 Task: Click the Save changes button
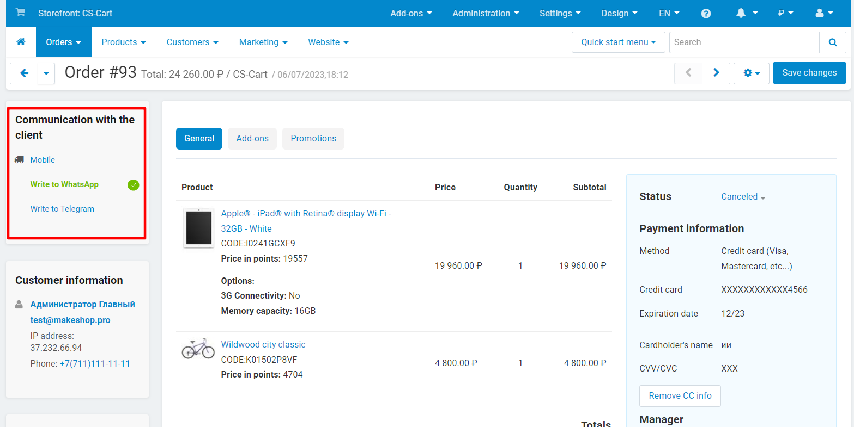click(x=809, y=73)
